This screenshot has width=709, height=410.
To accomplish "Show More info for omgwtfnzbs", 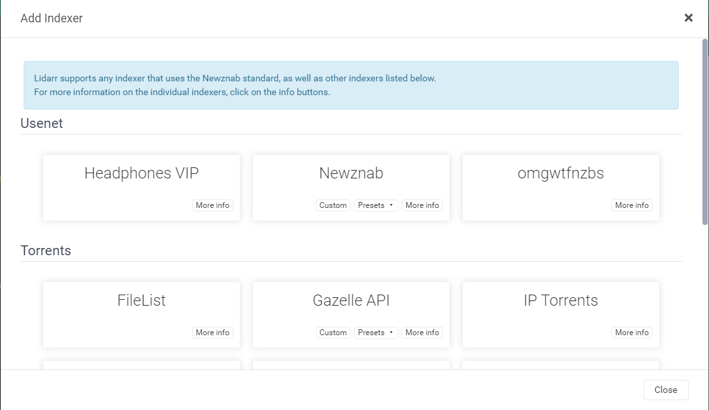I will (632, 205).
